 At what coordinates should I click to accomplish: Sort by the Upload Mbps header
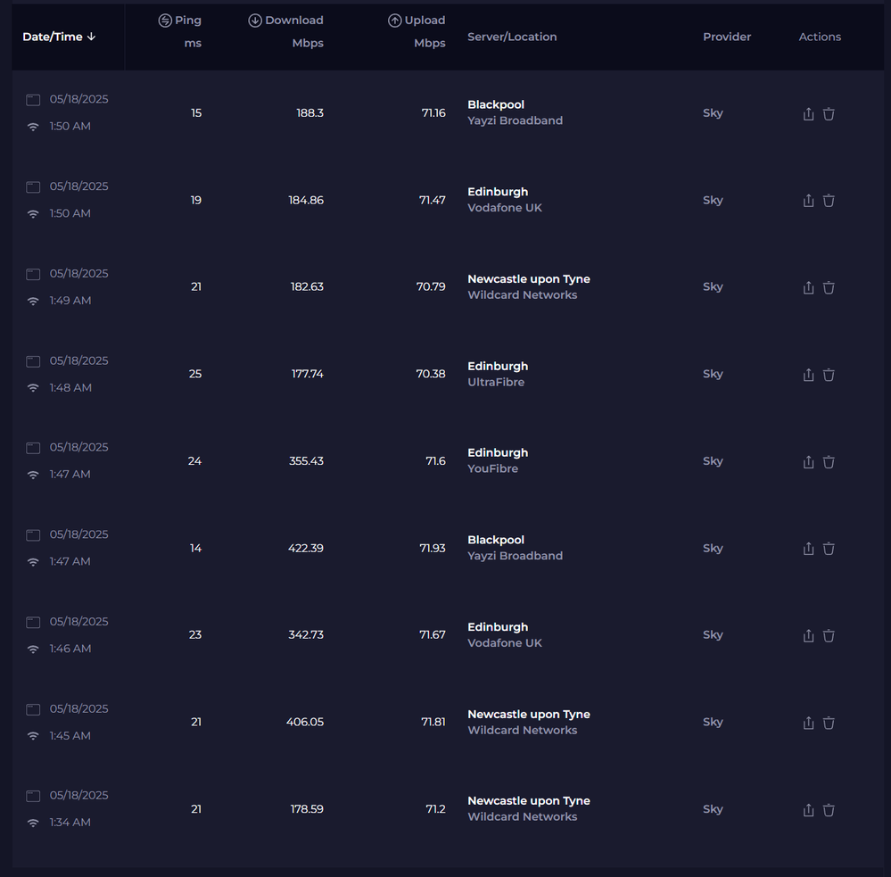point(417,21)
